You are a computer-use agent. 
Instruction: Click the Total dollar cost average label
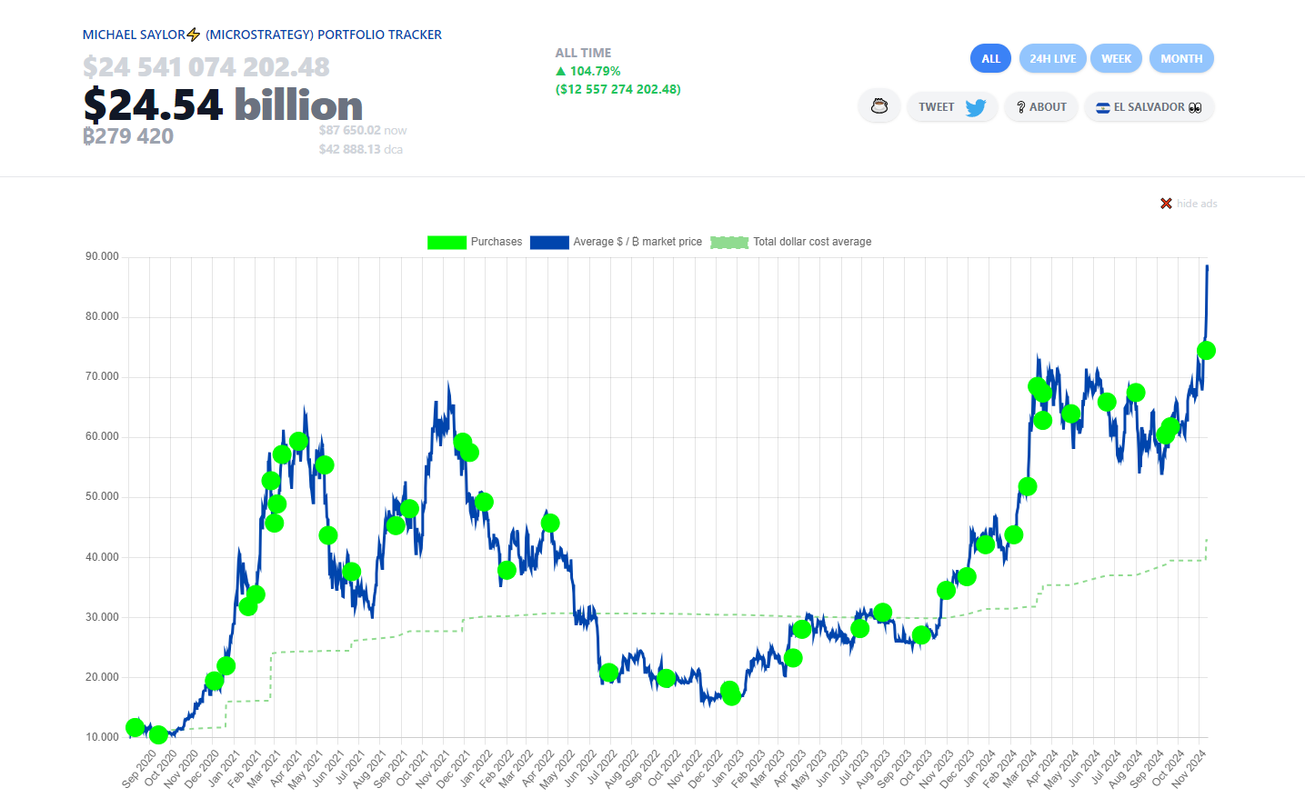coord(812,242)
